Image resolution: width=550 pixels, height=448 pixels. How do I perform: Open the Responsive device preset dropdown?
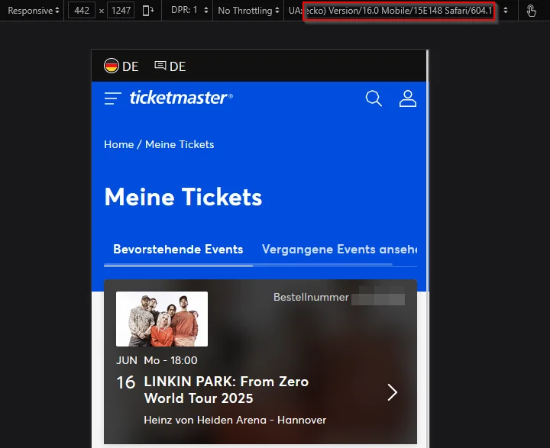coord(34,11)
